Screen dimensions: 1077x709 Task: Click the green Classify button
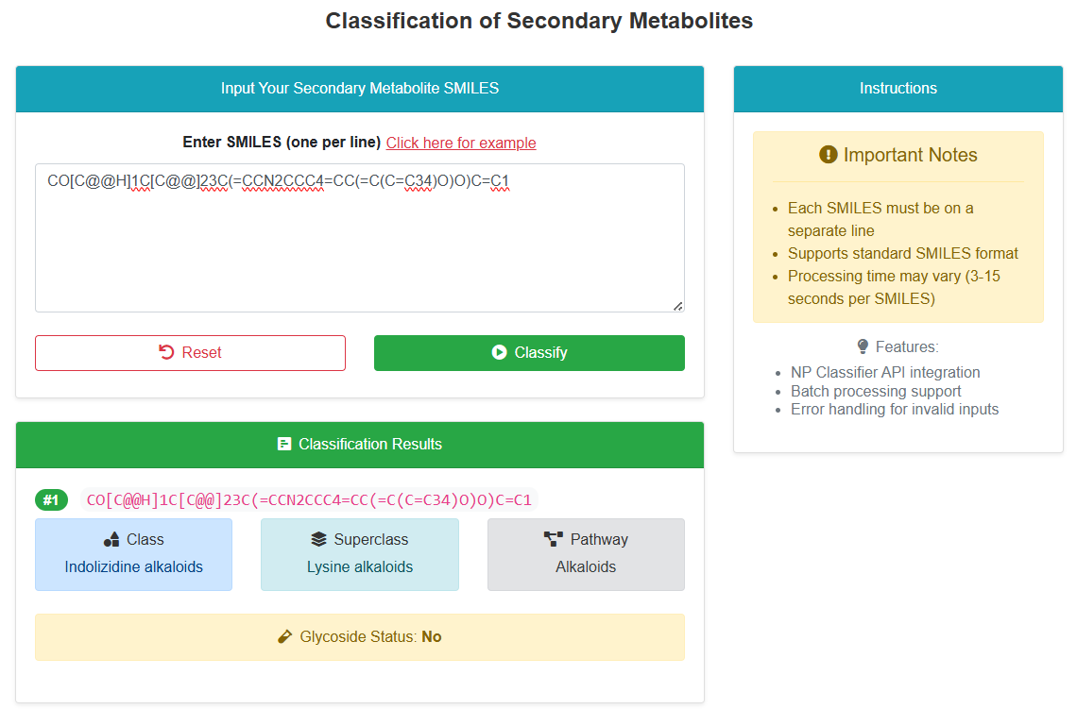coord(529,353)
